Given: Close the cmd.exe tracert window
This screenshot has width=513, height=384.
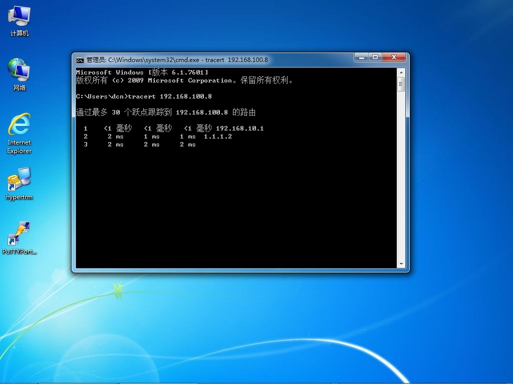Looking at the screenshot, I should (x=394, y=57).
